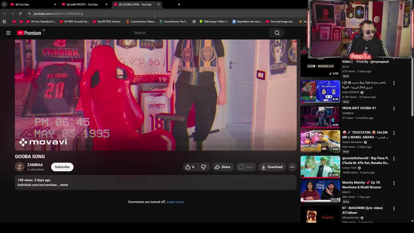414x233 pixels.
Task: Open the tab search dropdown arrow
Action: pos(4,5)
